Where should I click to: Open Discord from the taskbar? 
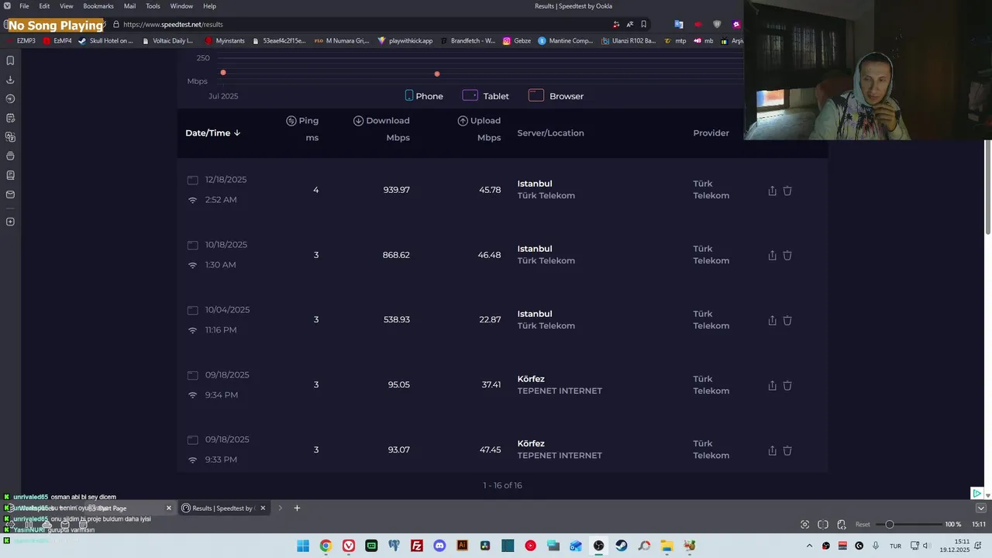pos(439,546)
